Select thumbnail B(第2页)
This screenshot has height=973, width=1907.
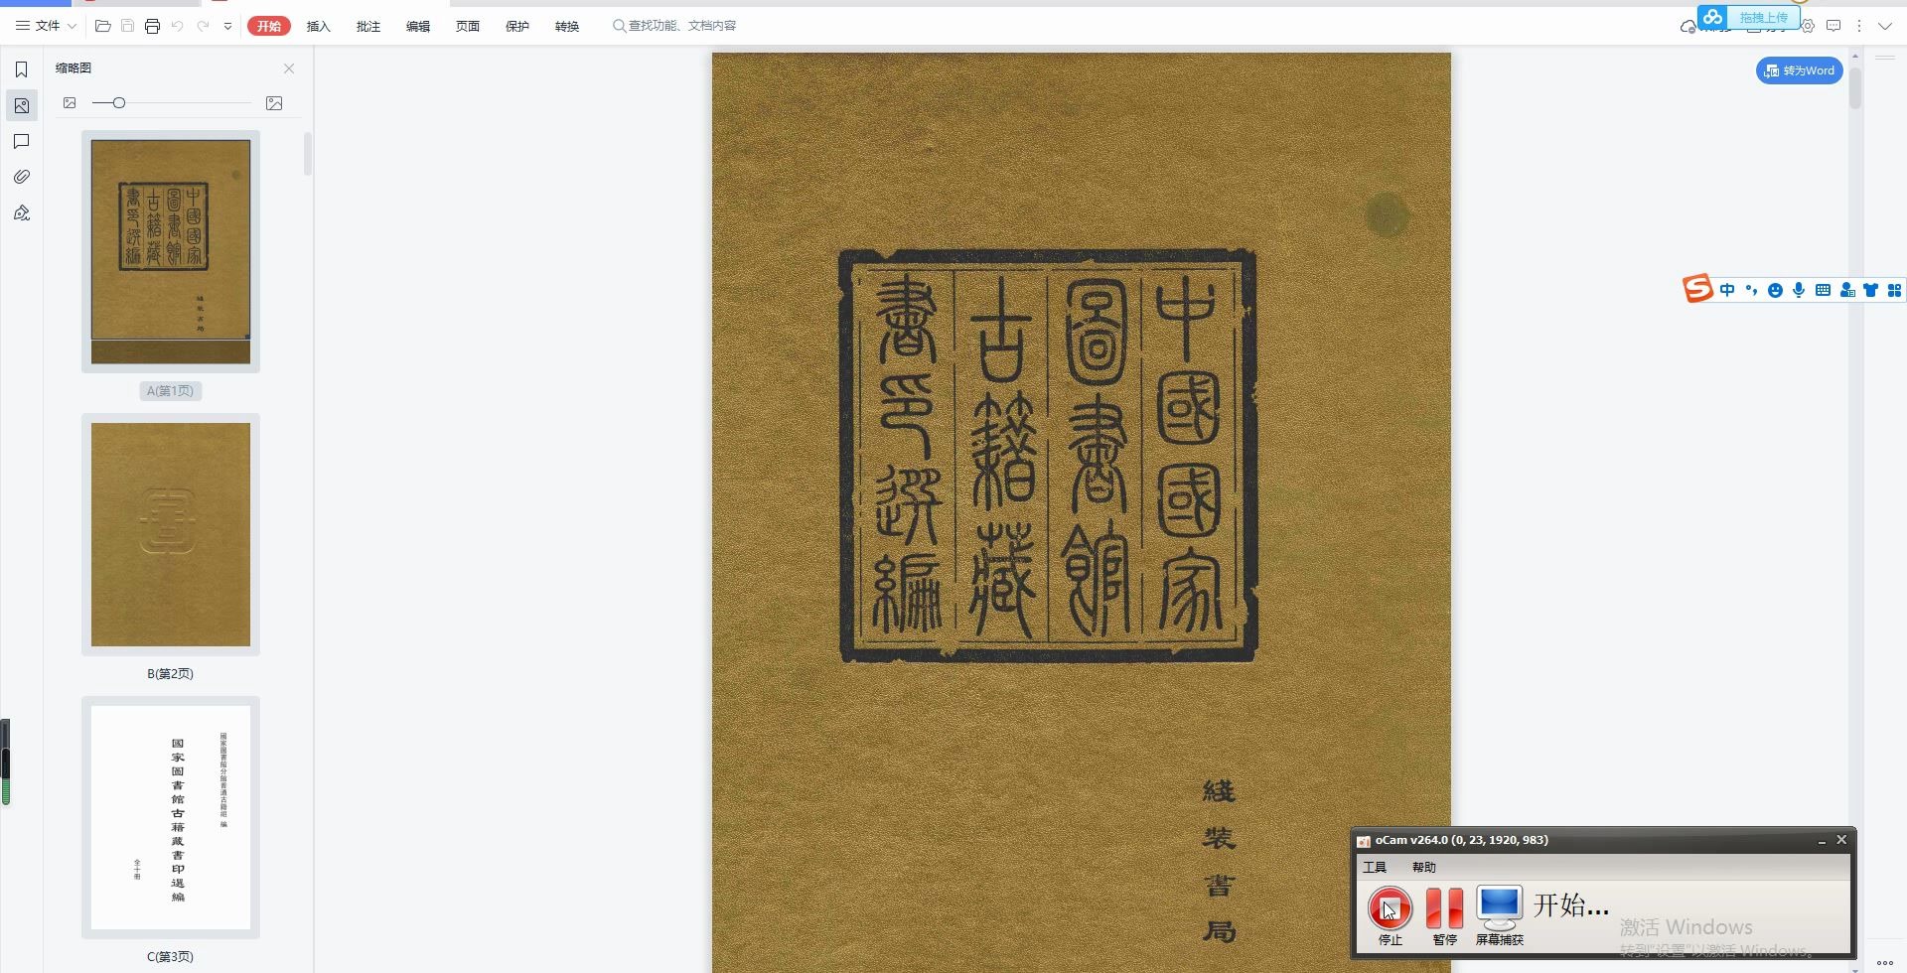tap(171, 534)
